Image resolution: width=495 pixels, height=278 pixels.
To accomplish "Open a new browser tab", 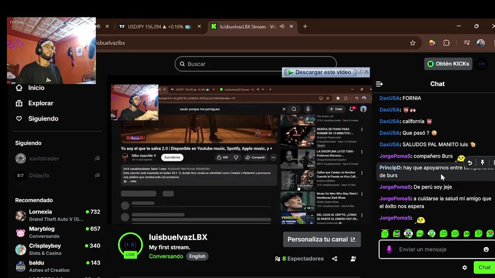I will 305,26.
